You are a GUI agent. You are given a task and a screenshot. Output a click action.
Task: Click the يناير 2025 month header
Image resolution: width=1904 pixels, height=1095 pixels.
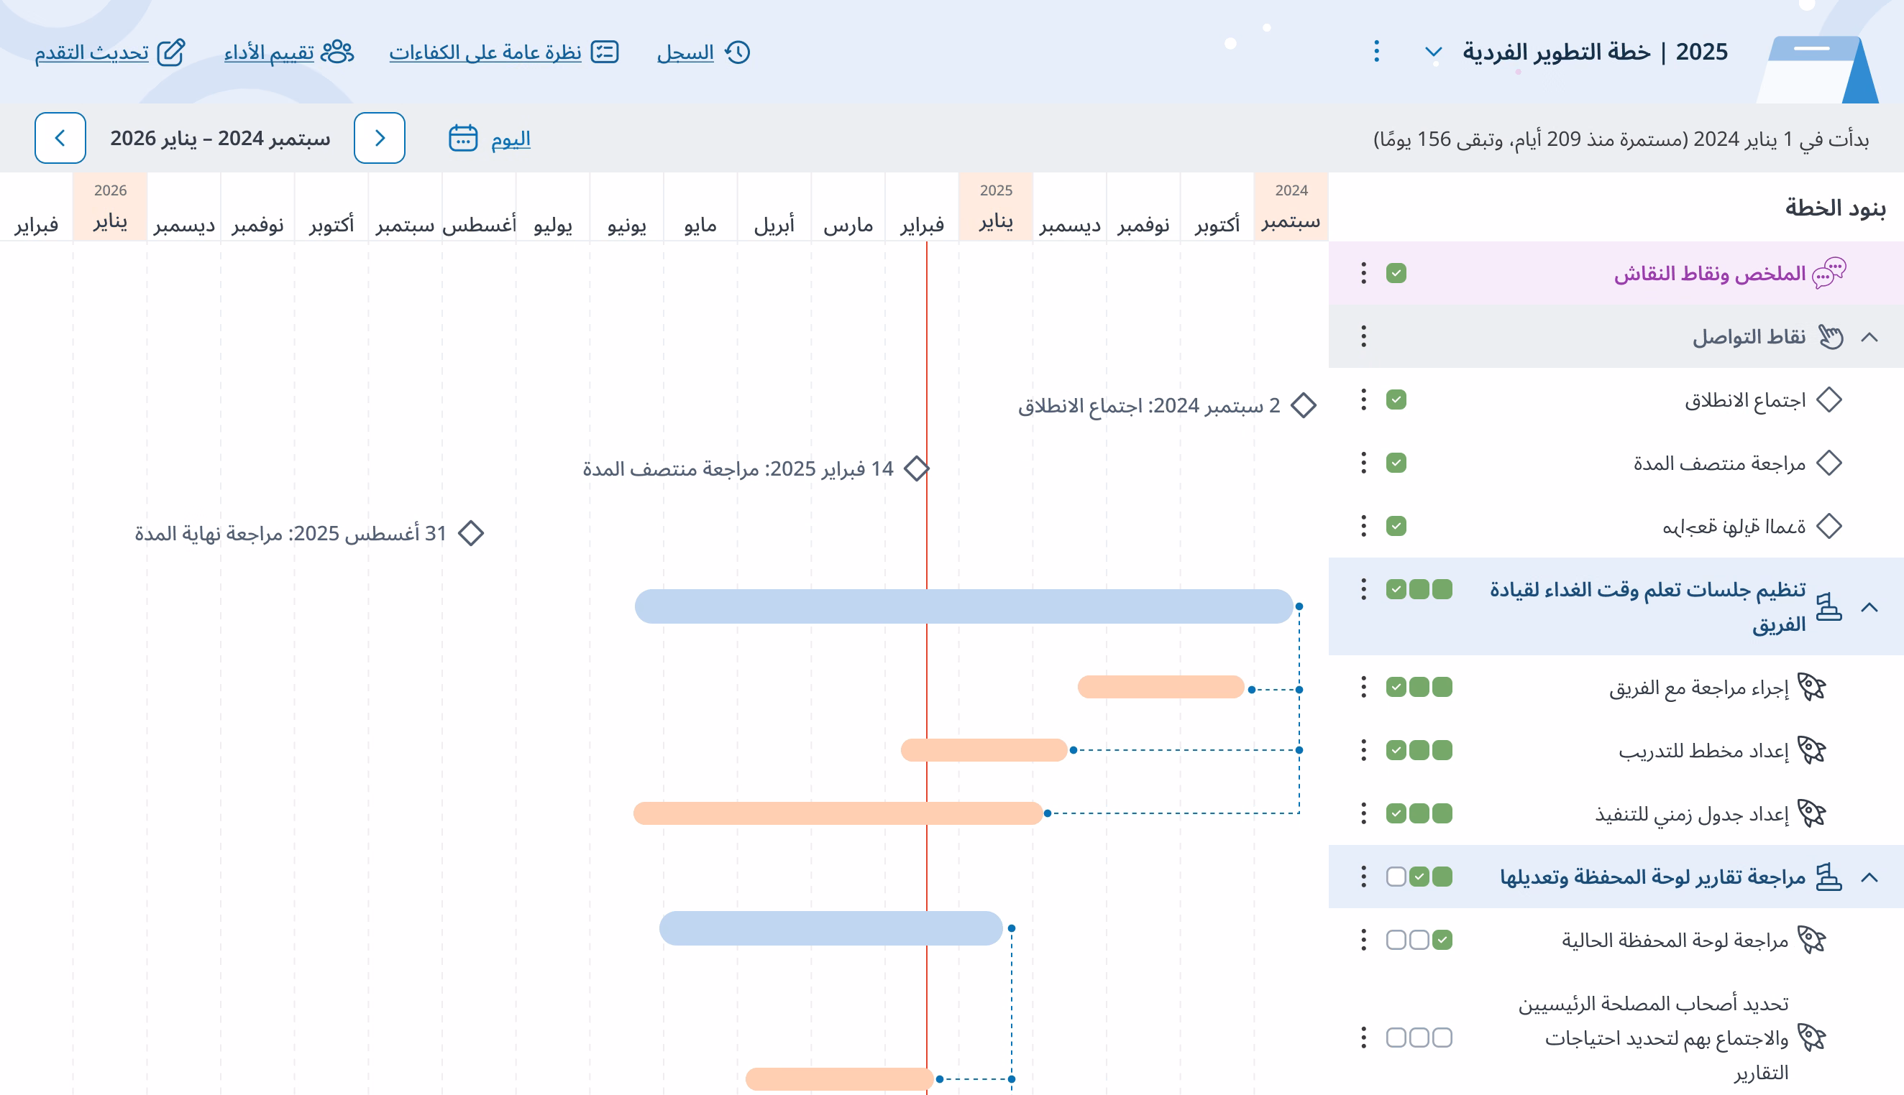pos(996,207)
